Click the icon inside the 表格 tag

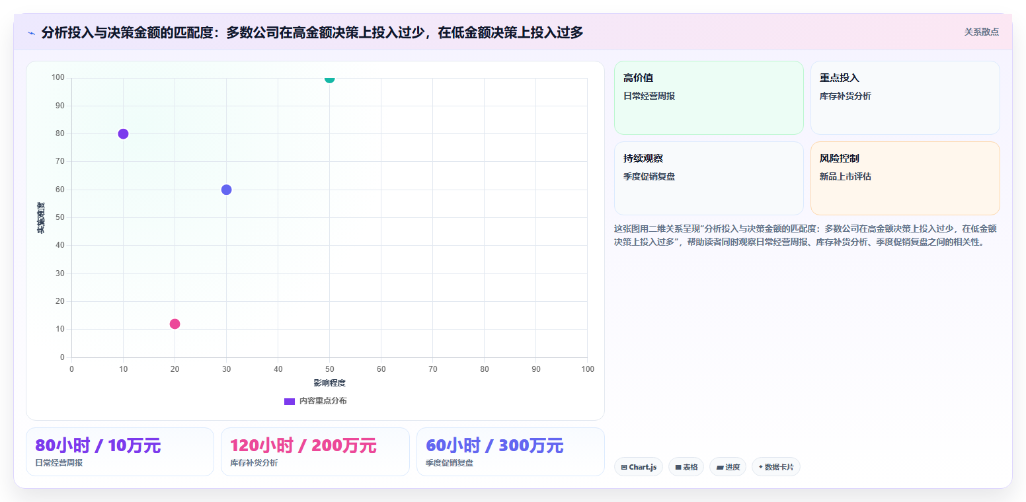(x=678, y=467)
